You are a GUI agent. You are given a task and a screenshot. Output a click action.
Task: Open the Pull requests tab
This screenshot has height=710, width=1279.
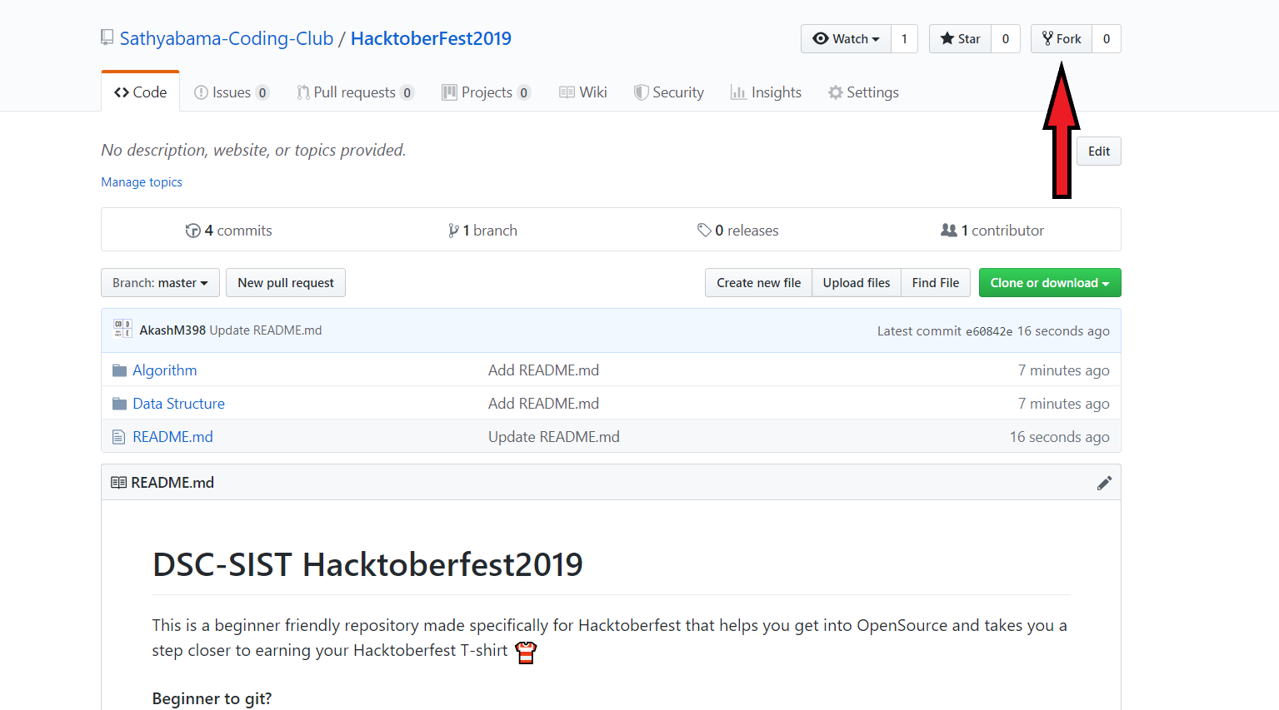click(x=355, y=92)
